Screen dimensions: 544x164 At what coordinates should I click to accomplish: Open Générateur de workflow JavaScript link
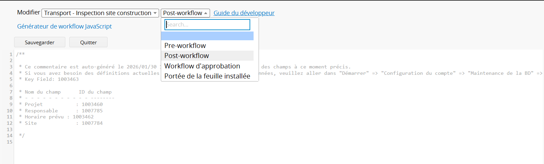tap(64, 26)
